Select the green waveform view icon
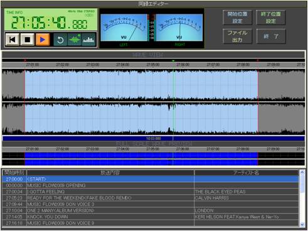This screenshot has width=308, height=231. pyautogui.click(x=75, y=40)
